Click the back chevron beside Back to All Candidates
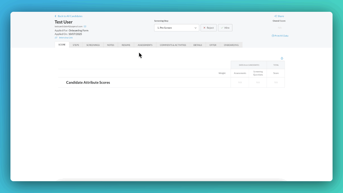Viewport: 343px width, 193px height. (x=55, y=16)
